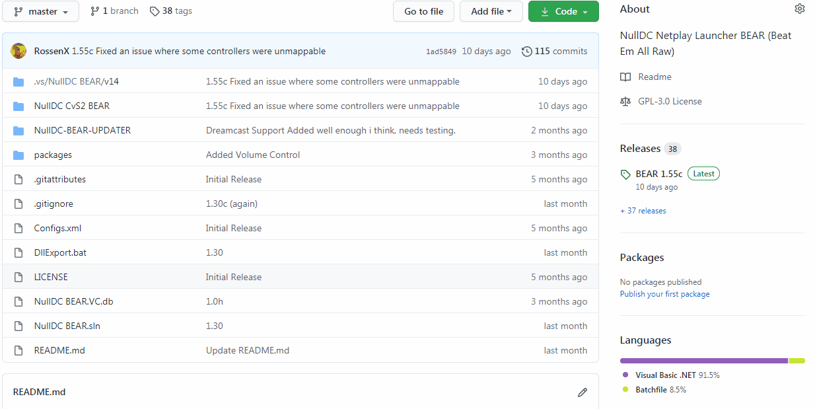Screen dimensions: 815x409
Task: Click the yellow-green segment of the languages bar
Action: (797, 361)
